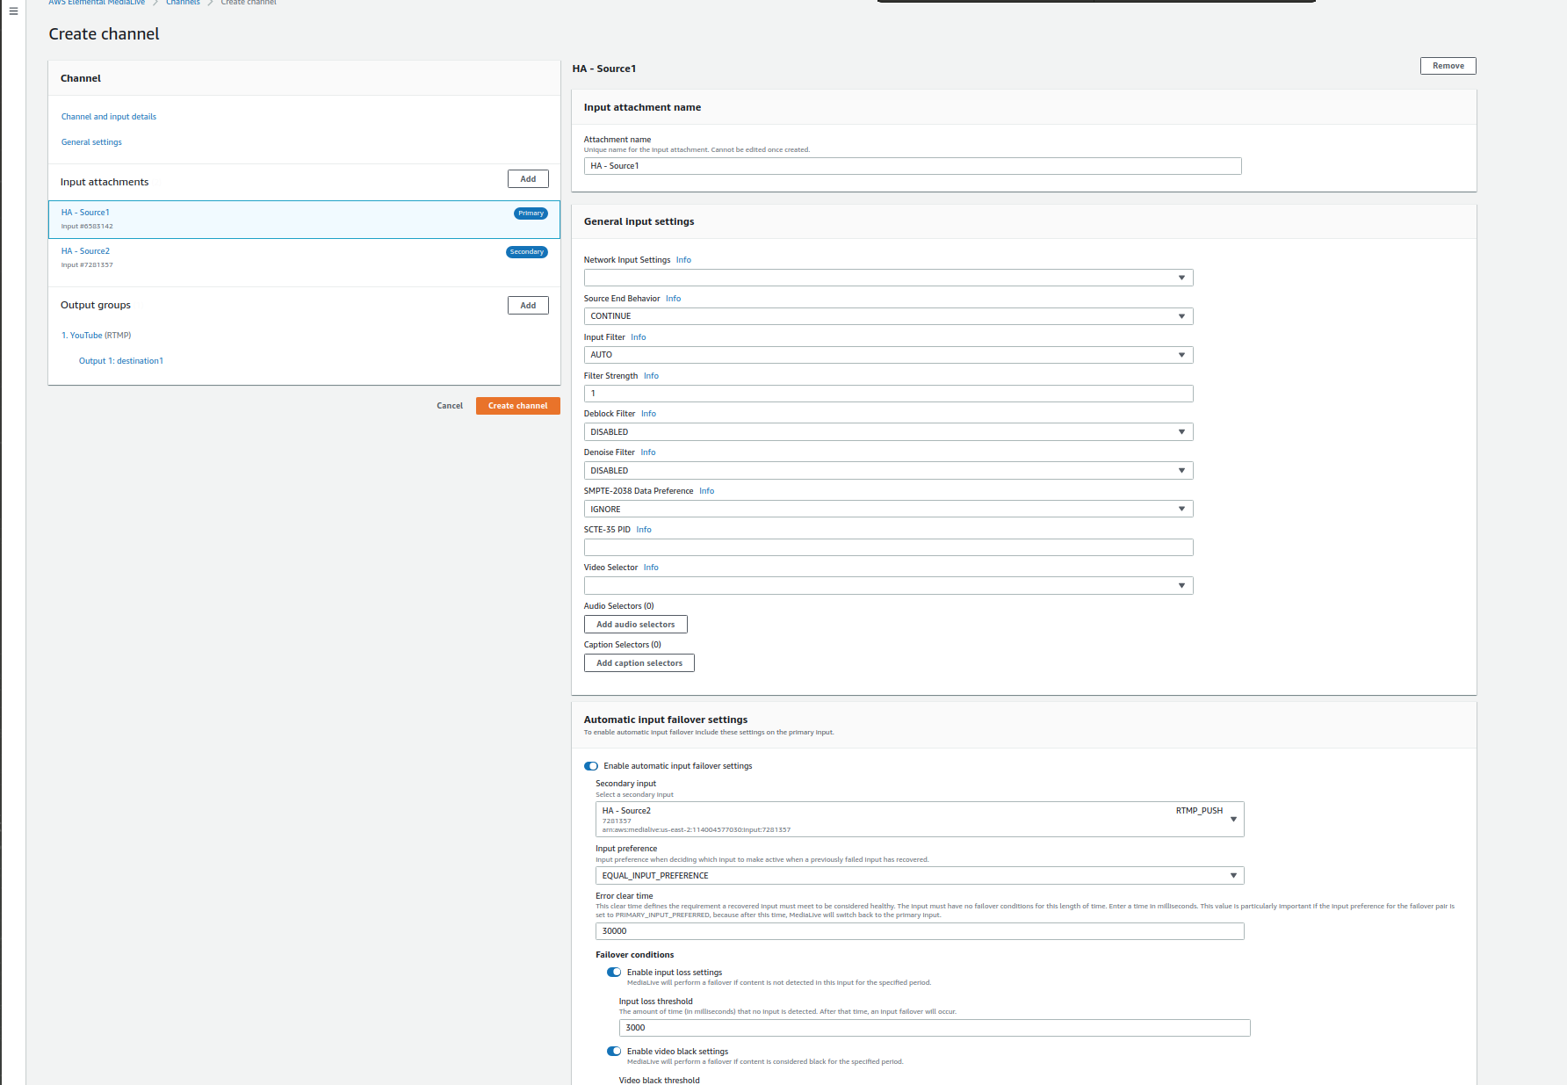Open the Video Selector dropdown
The width and height of the screenshot is (1567, 1085).
pyautogui.click(x=888, y=586)
